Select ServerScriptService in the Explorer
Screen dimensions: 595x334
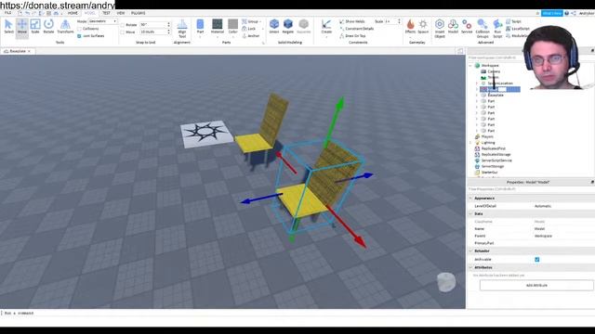(x=496, y=161)
